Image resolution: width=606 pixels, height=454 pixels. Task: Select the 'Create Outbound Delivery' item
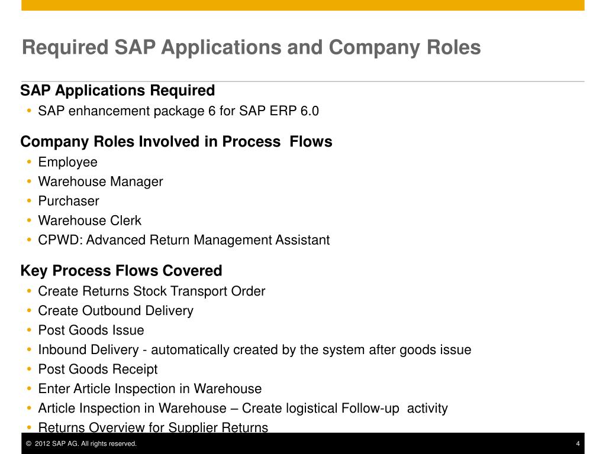tap(115, 311)
